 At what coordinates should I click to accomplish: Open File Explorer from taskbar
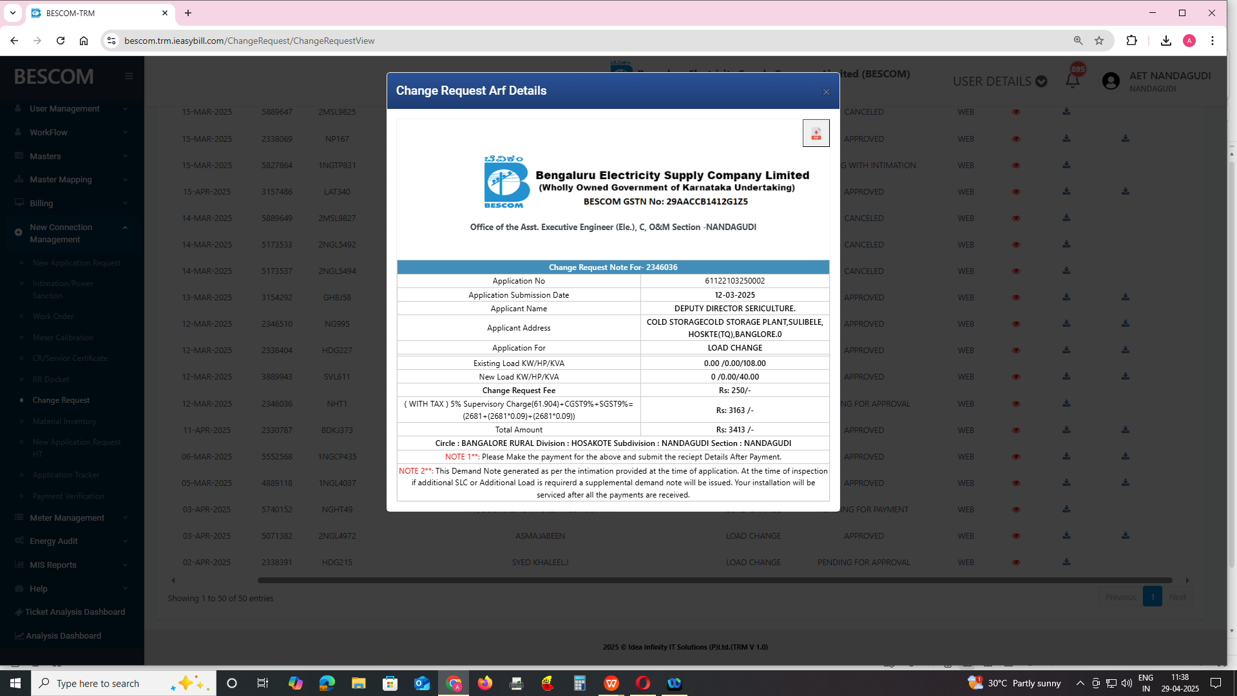[x=358, y=683]
